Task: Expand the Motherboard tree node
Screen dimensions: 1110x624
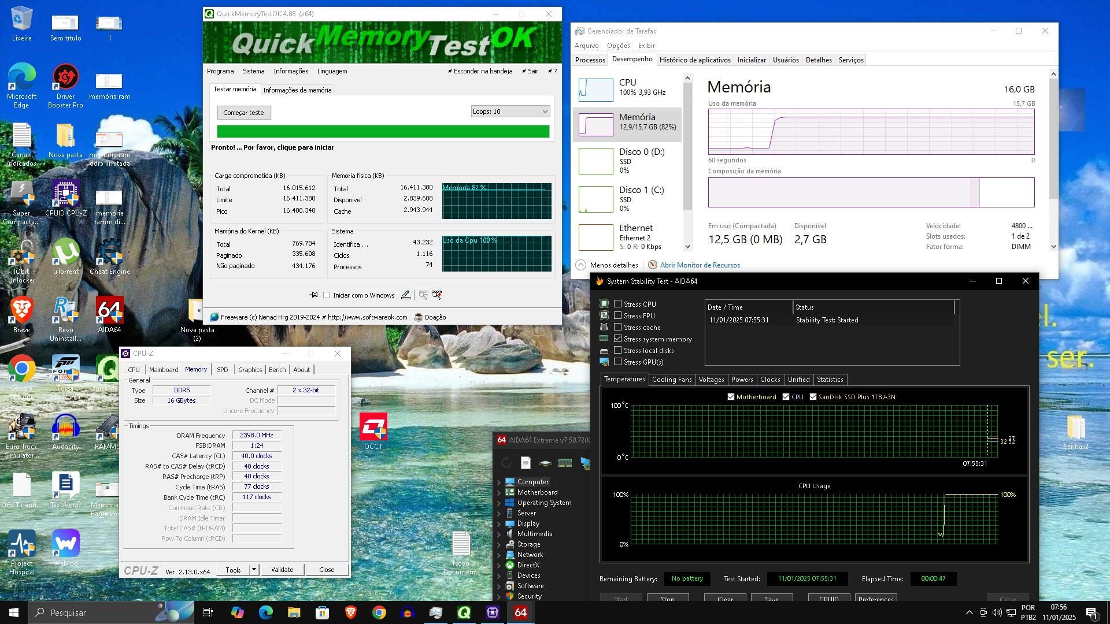Action: coord(499,492)
